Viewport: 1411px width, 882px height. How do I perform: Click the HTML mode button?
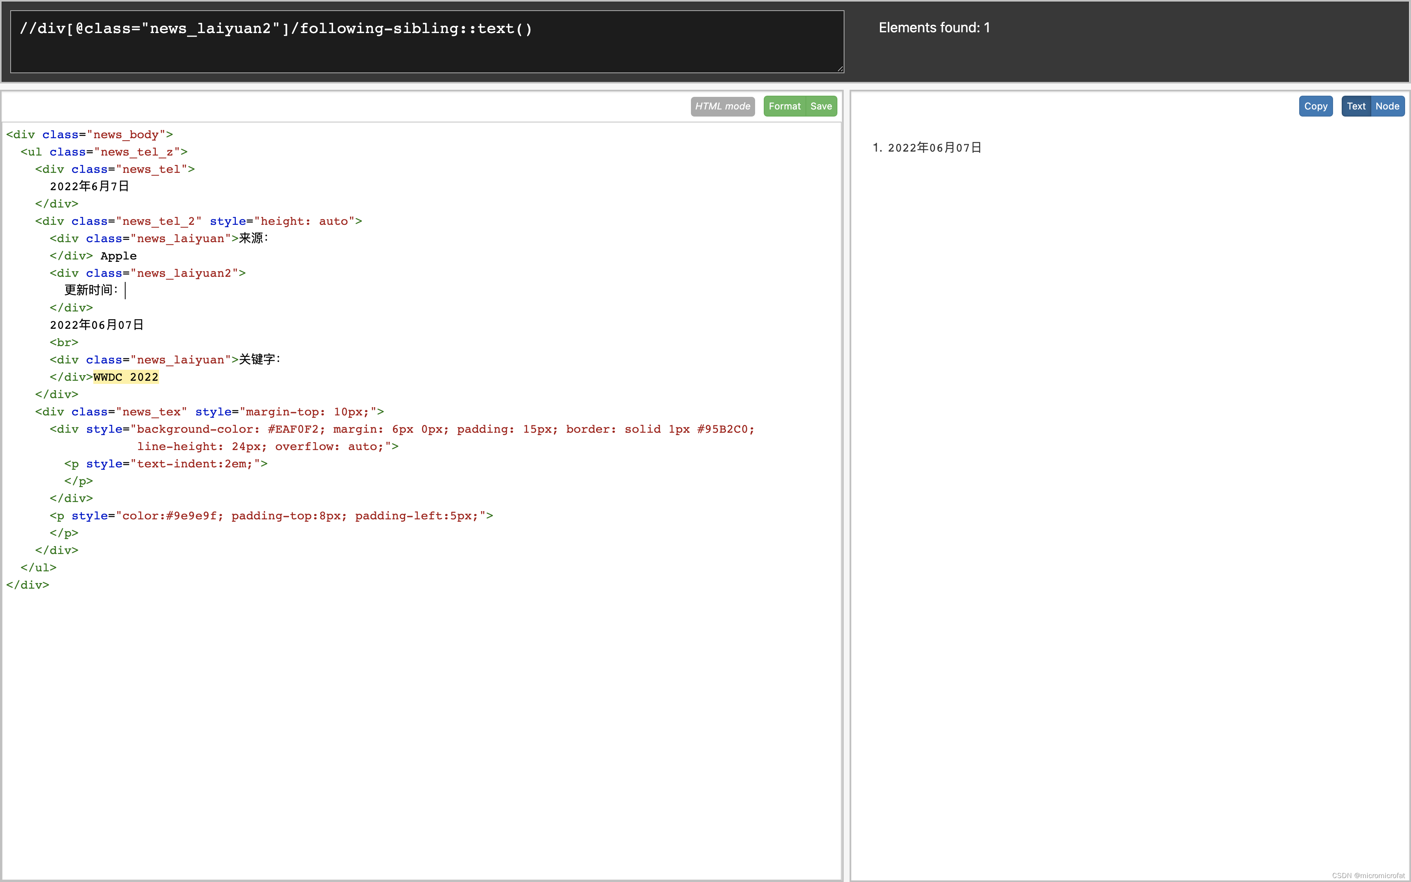pos(722,106)
